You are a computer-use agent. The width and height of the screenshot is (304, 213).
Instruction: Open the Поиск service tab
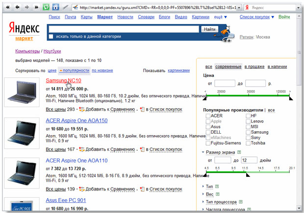point(54,17)
